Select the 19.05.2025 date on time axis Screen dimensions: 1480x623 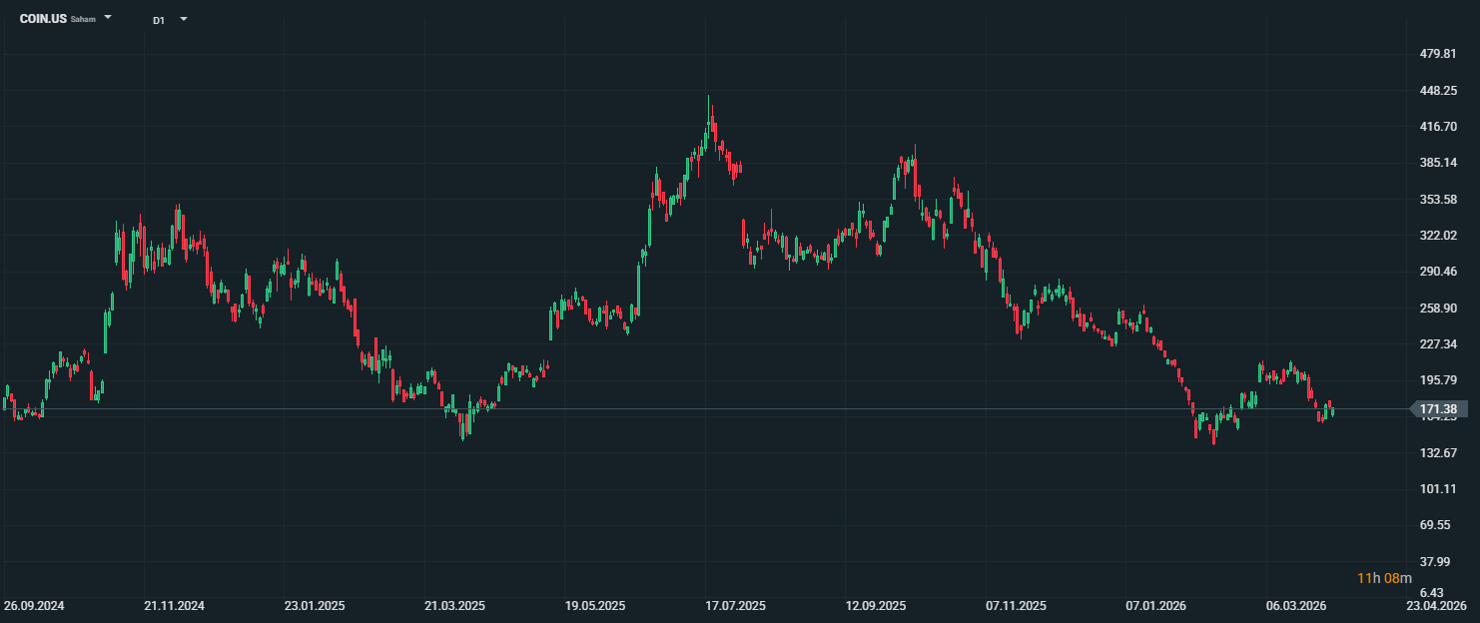595,606
